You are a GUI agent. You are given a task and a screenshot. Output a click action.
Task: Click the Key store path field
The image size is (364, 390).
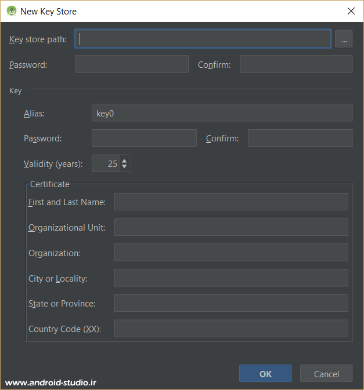(x=203, y=39)
